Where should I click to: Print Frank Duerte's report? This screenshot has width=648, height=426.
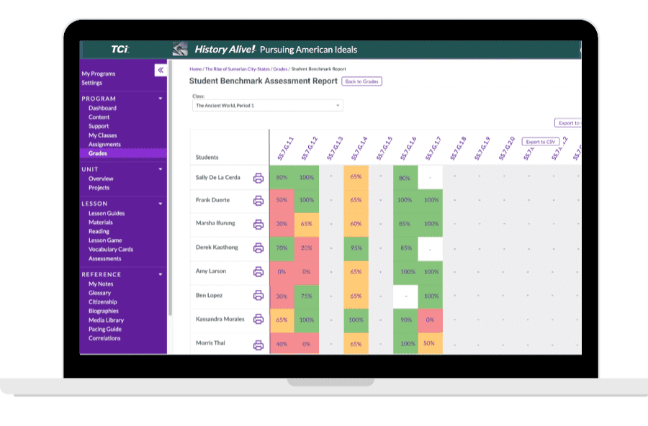coord(258,201)
